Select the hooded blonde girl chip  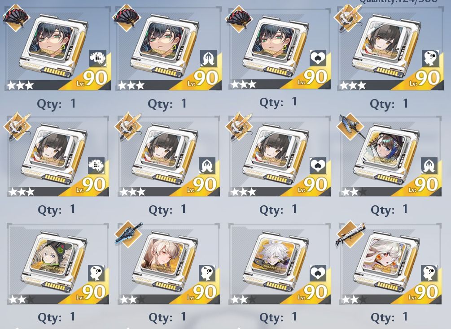coord(58,264)
